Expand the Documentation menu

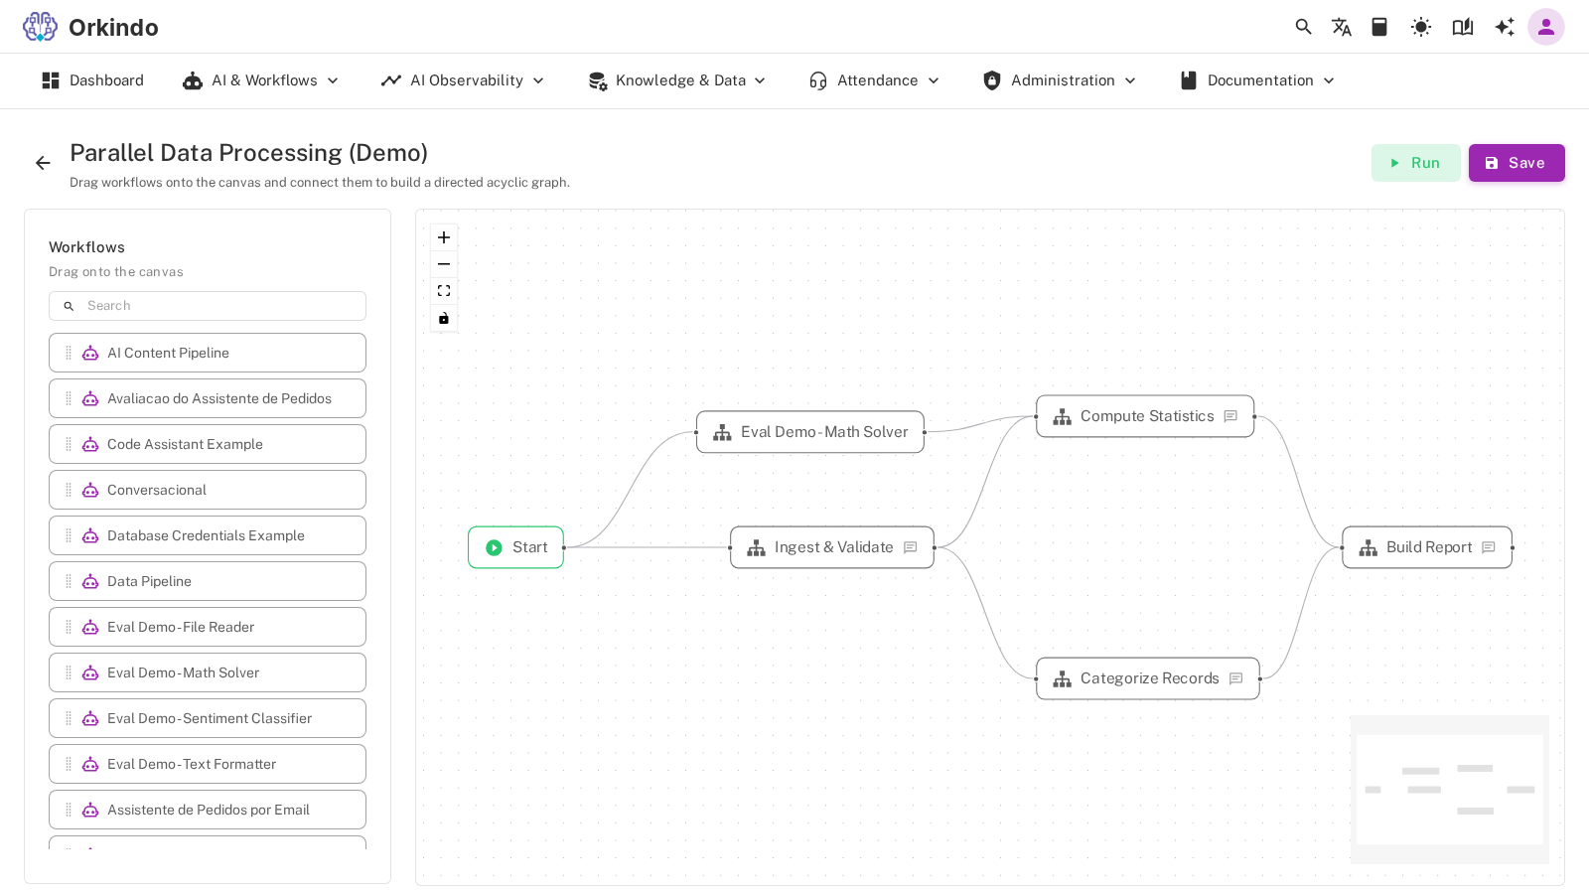tap(1257, 80)
